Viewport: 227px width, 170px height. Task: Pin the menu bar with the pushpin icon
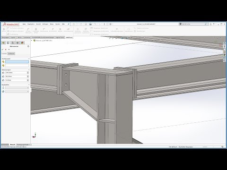[x=69, y=24]
